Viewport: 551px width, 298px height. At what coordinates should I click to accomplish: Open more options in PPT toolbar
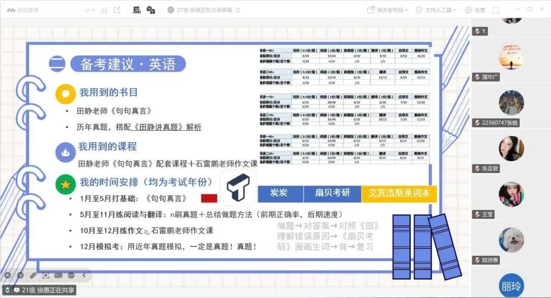click(71, 275)
